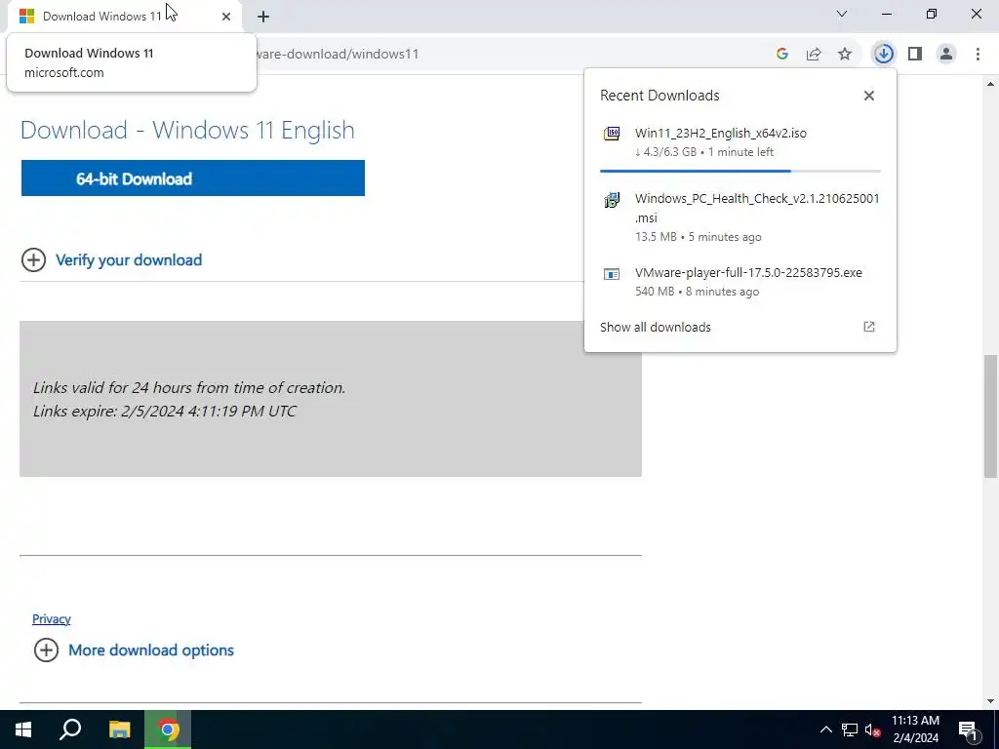Open external icon beside Show all downloads
999x749 pixels.
869,327
